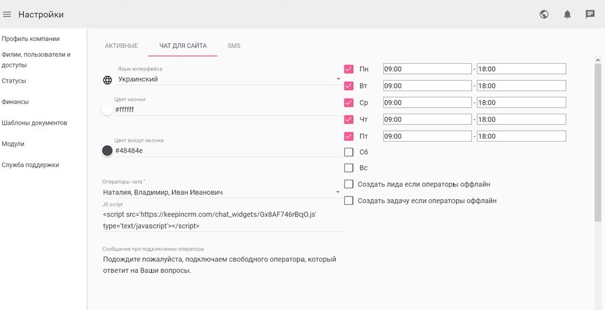Viewport: 605px width, 310px height.
Task: Switch to the SMS tab
Action: pos(234,46)
